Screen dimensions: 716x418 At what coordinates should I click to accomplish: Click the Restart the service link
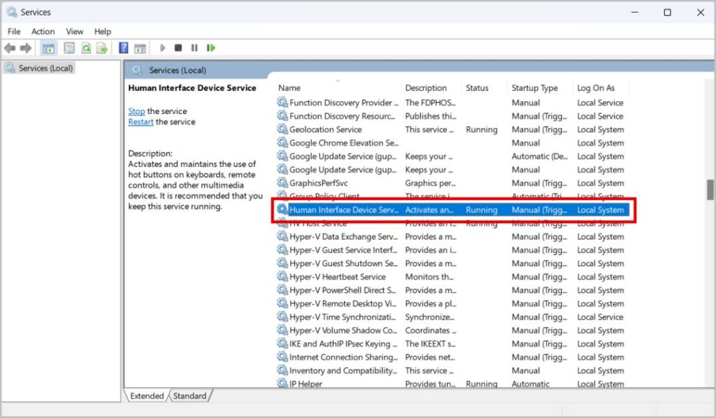141,122
